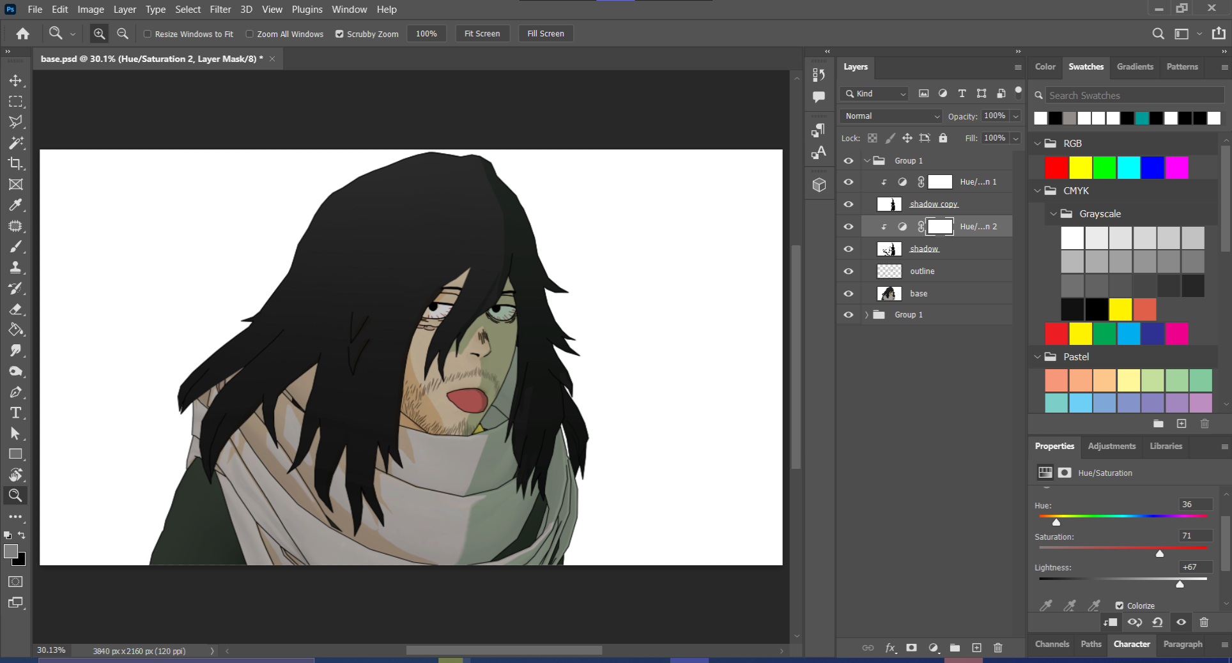Select the Horizontal Type tool
Viewport: 1232px width, 663px height.
click(15, 413)
